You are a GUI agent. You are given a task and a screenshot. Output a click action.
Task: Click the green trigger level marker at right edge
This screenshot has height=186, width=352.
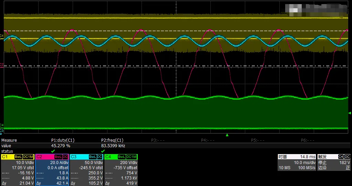[350, 113]
